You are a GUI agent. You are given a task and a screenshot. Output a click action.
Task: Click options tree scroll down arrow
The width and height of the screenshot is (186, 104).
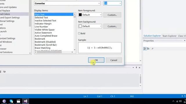[x=30, y=53]
